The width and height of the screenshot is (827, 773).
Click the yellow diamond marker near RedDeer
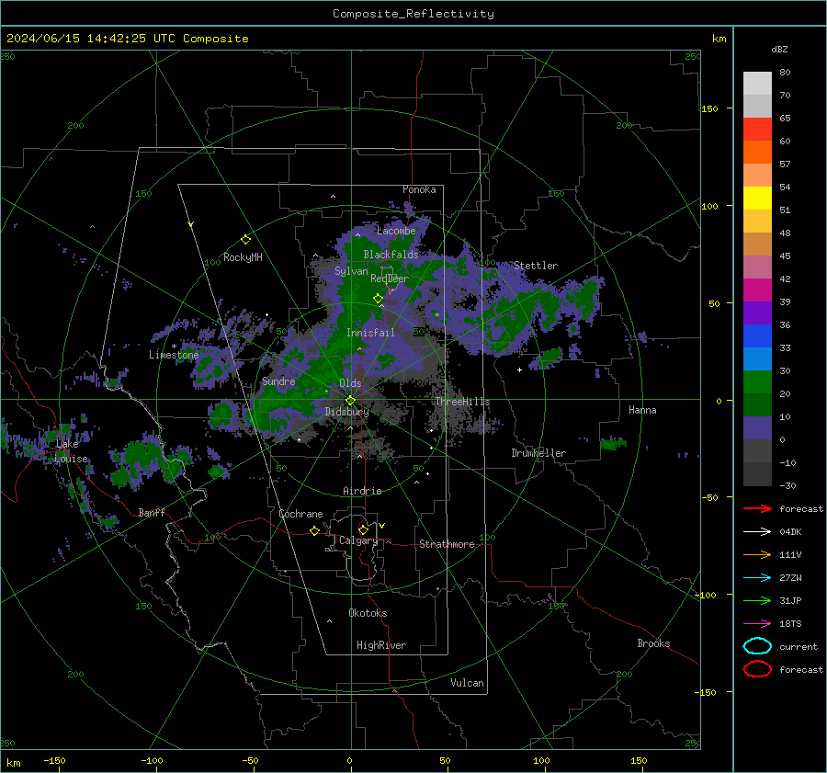coord(378,299)
